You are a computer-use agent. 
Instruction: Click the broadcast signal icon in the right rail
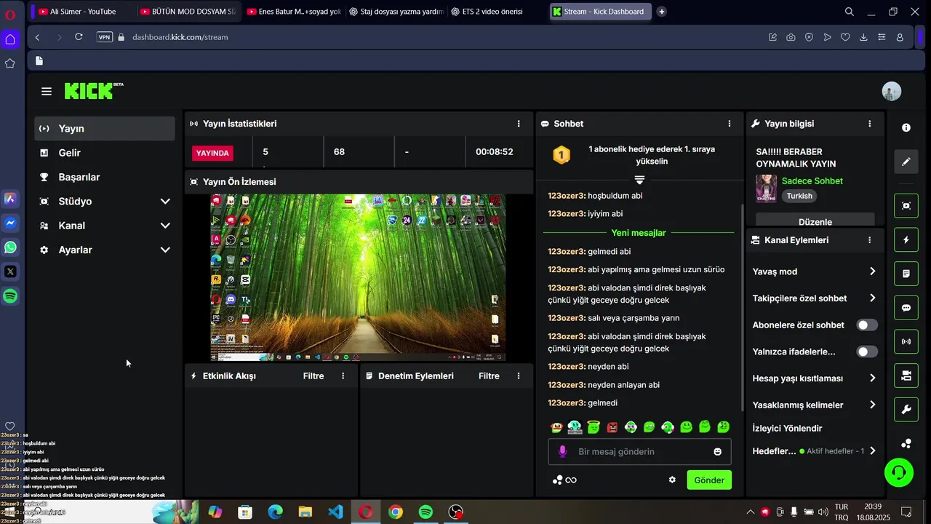(x=906, y=341)
